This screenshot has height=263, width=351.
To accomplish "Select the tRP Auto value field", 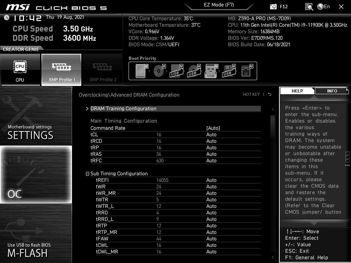I will click(x=211, y=148).
